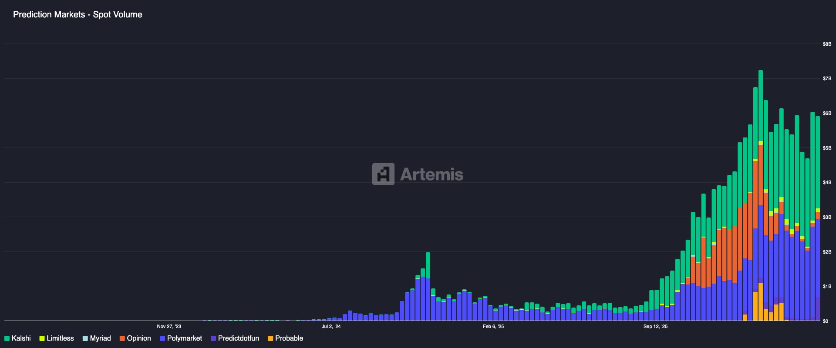Select the Prediction Markets - Spot Volume title
The width and height of the screenshot is (836, 348).
[78, 14]
